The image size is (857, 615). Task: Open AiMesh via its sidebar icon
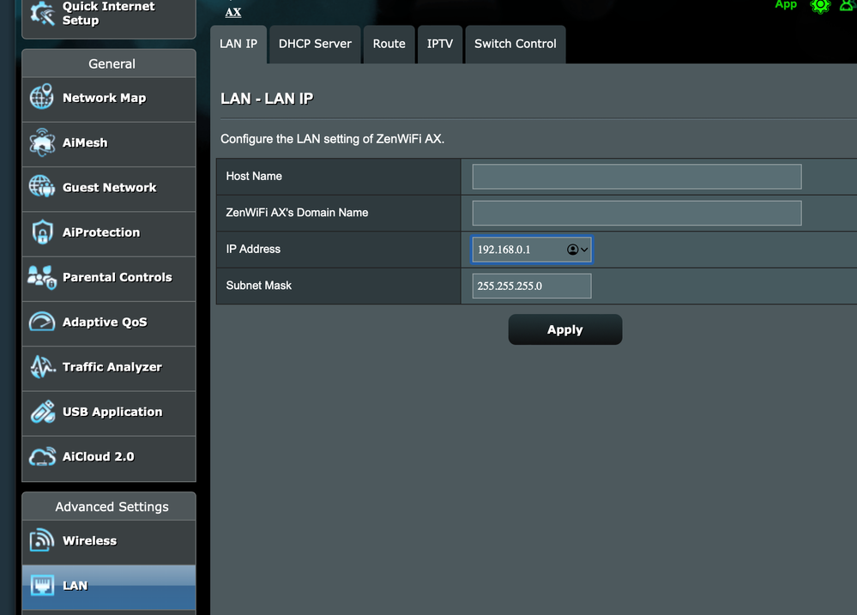pos(42,143)
